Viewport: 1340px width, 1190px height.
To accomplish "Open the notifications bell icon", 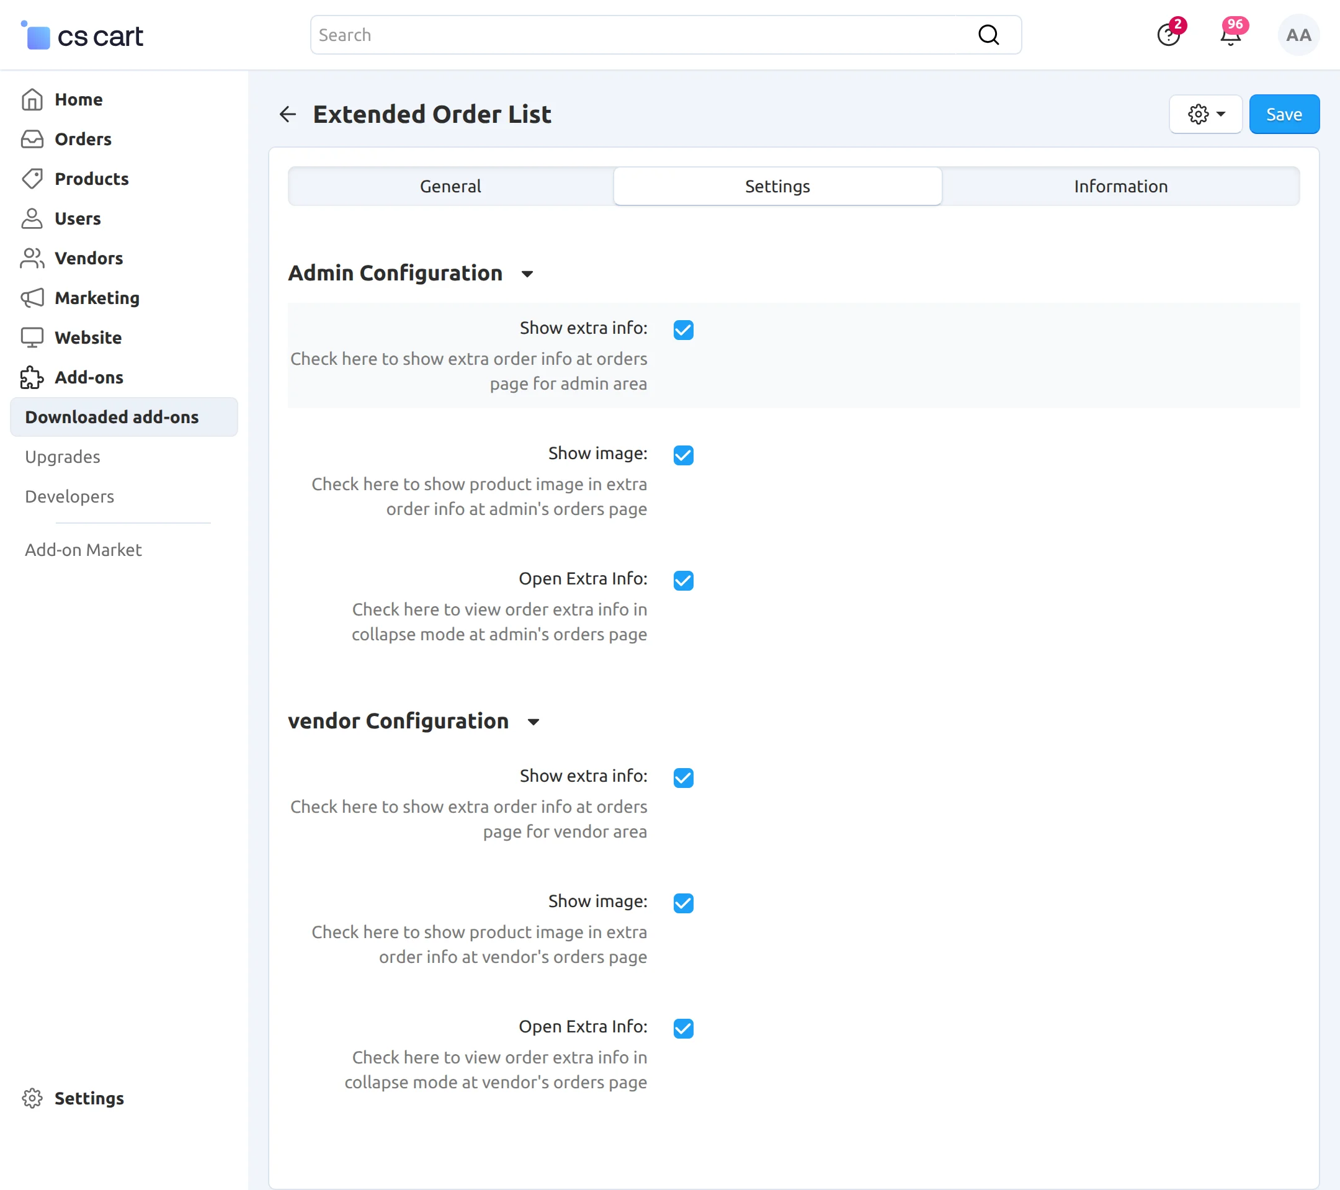I will tap(1230, 36).
